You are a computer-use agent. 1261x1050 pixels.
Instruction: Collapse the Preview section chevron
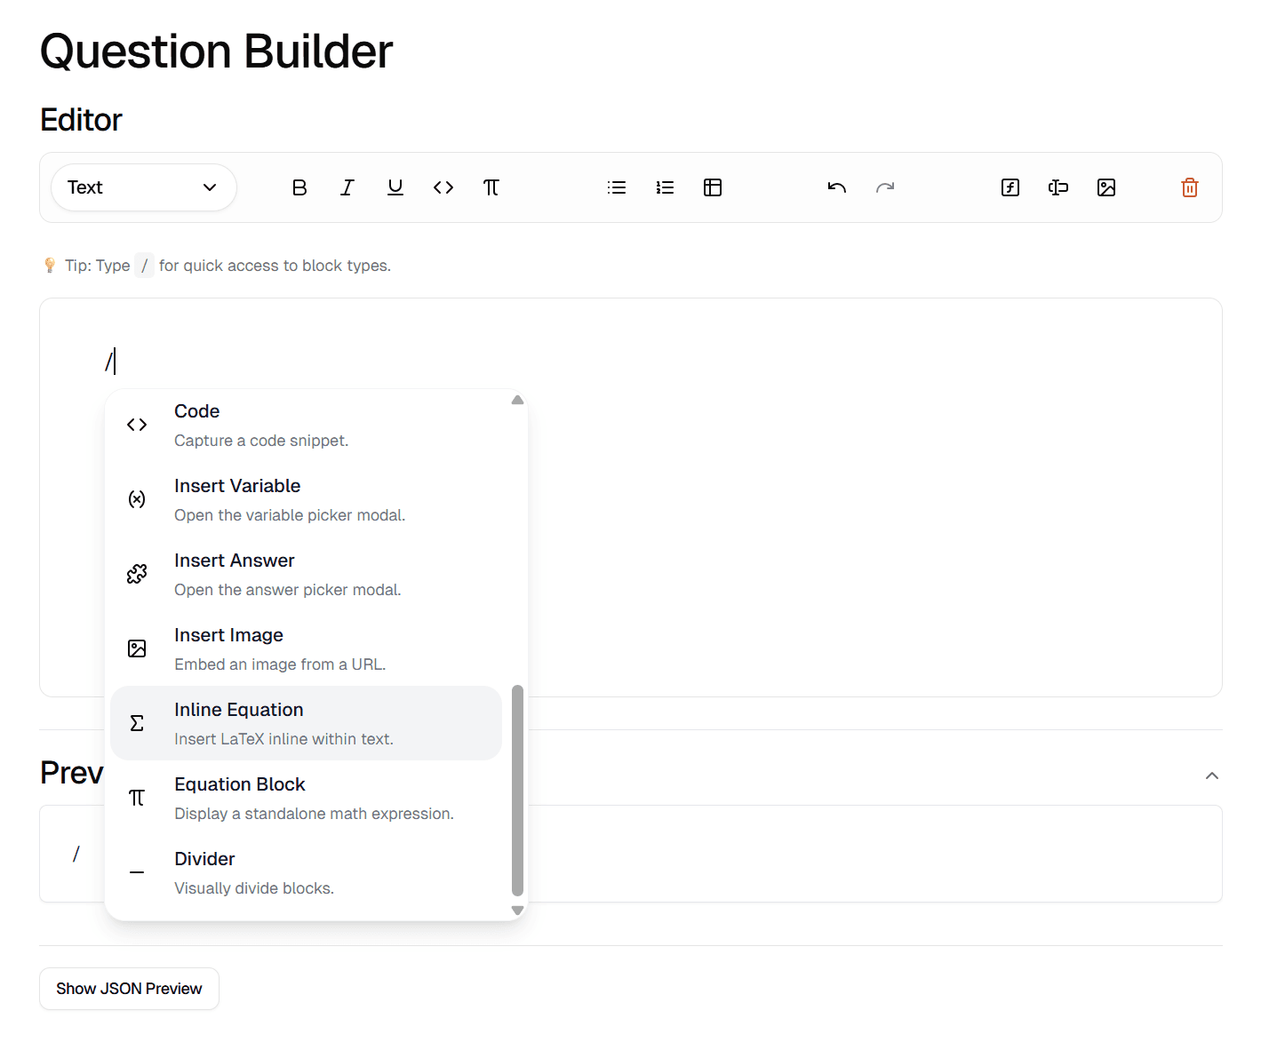pyautogui.click(x=1211, y=776)
